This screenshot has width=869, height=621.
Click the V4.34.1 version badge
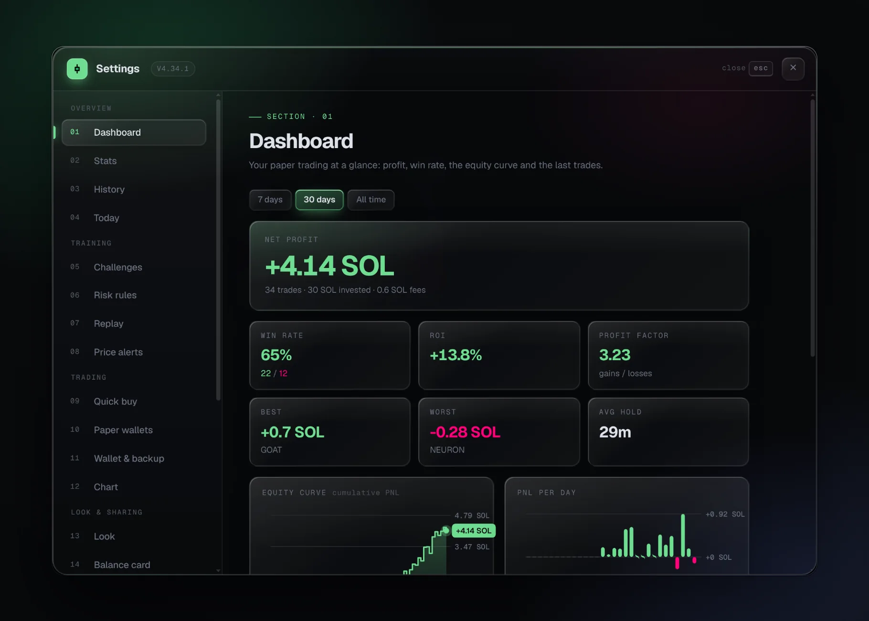point(173,69)
